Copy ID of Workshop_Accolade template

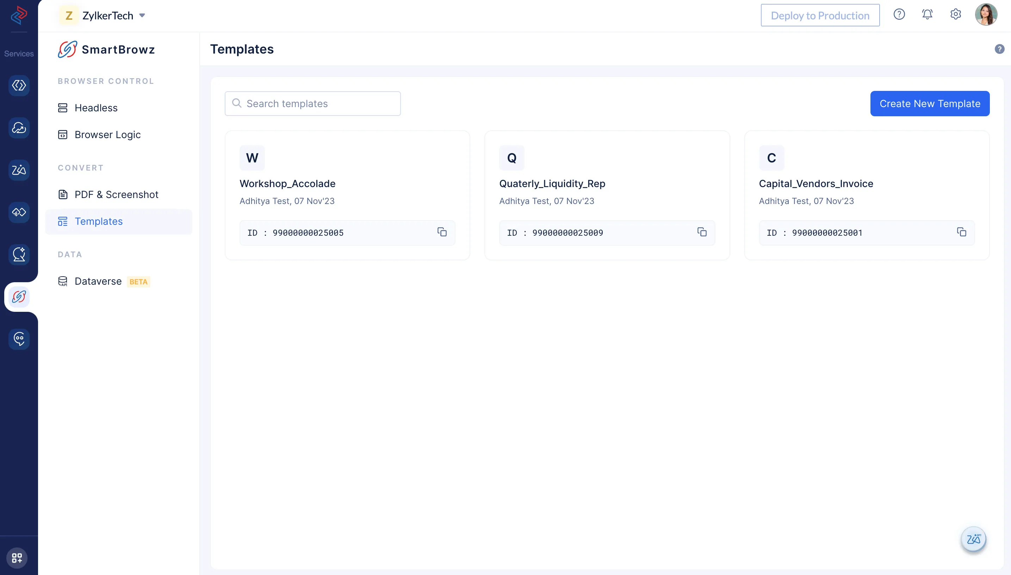[x=442, y=232]
